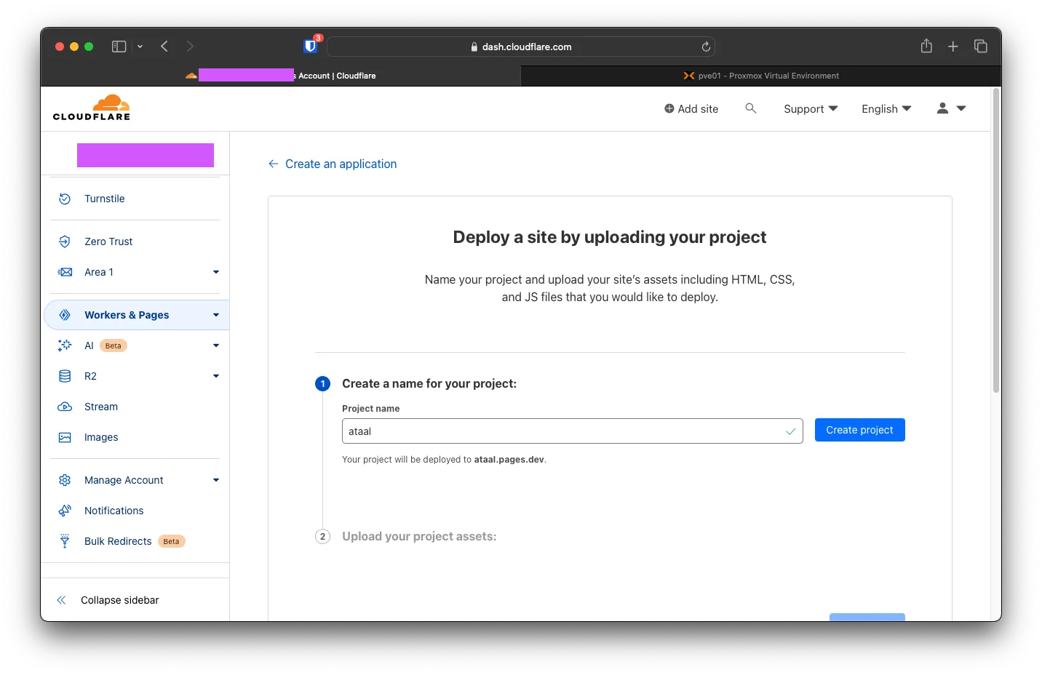Switch to the pve01 Proxmox tab
This screenshot has height=675, width=1042.
pos(760,76)
